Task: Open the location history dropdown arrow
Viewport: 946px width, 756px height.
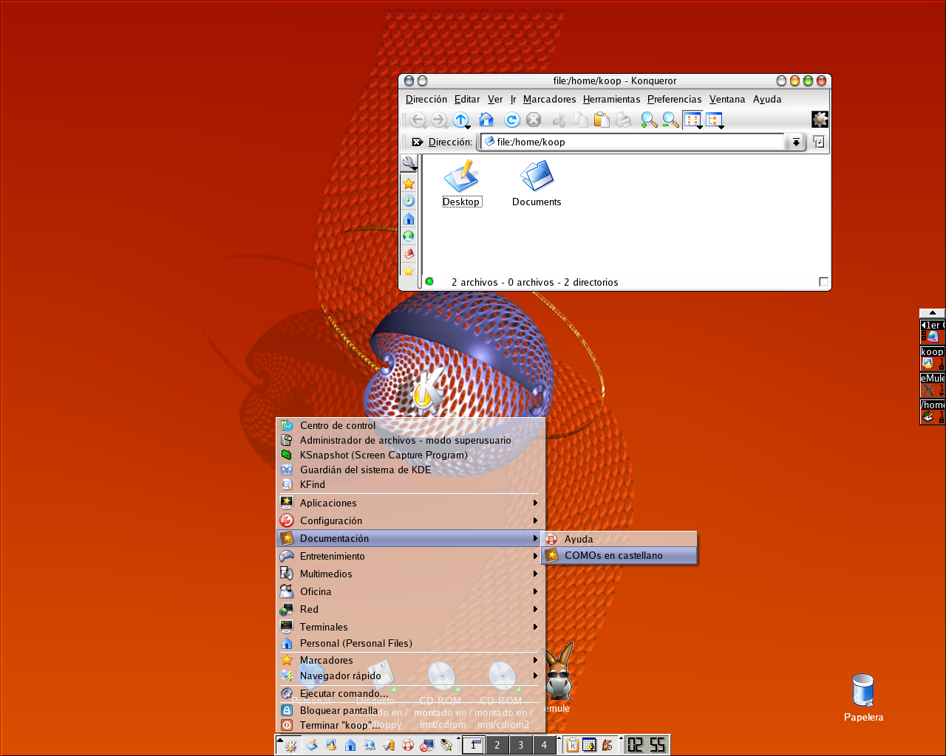Action: pyautogui.click(x=796, y=142)
